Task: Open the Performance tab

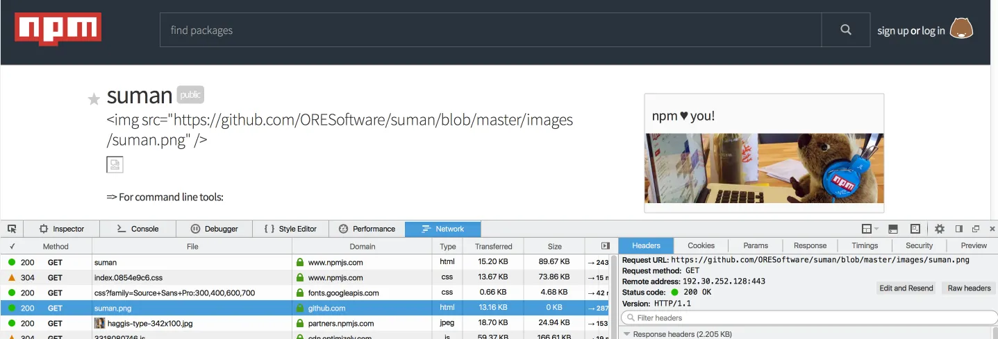Action: [x=367, y=229]
